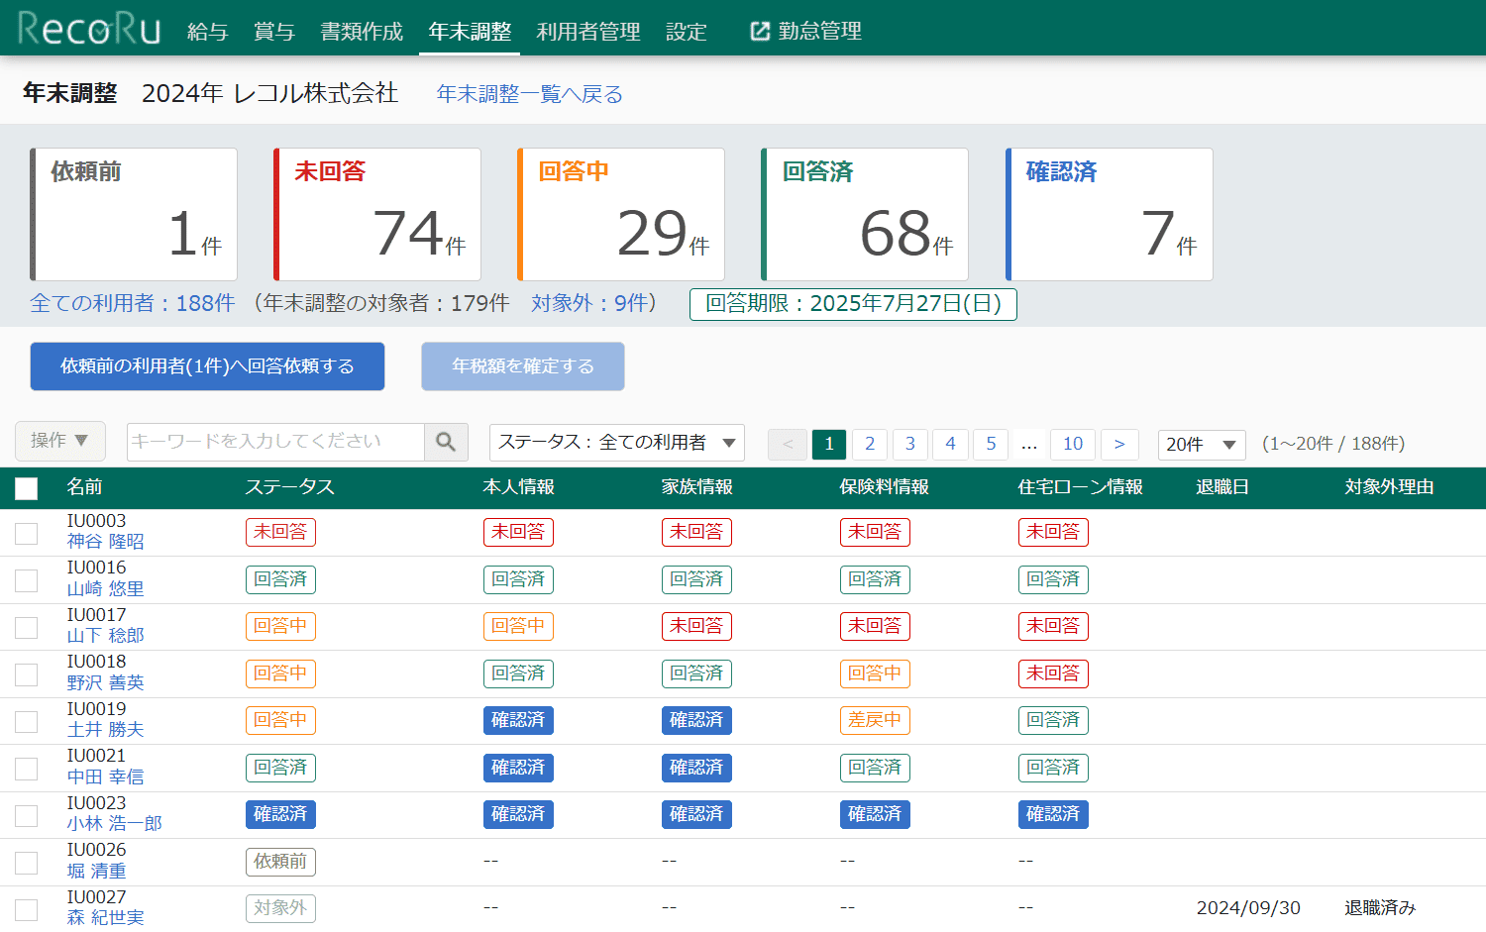Open user 神谷 隆昭

pos(106,542)
